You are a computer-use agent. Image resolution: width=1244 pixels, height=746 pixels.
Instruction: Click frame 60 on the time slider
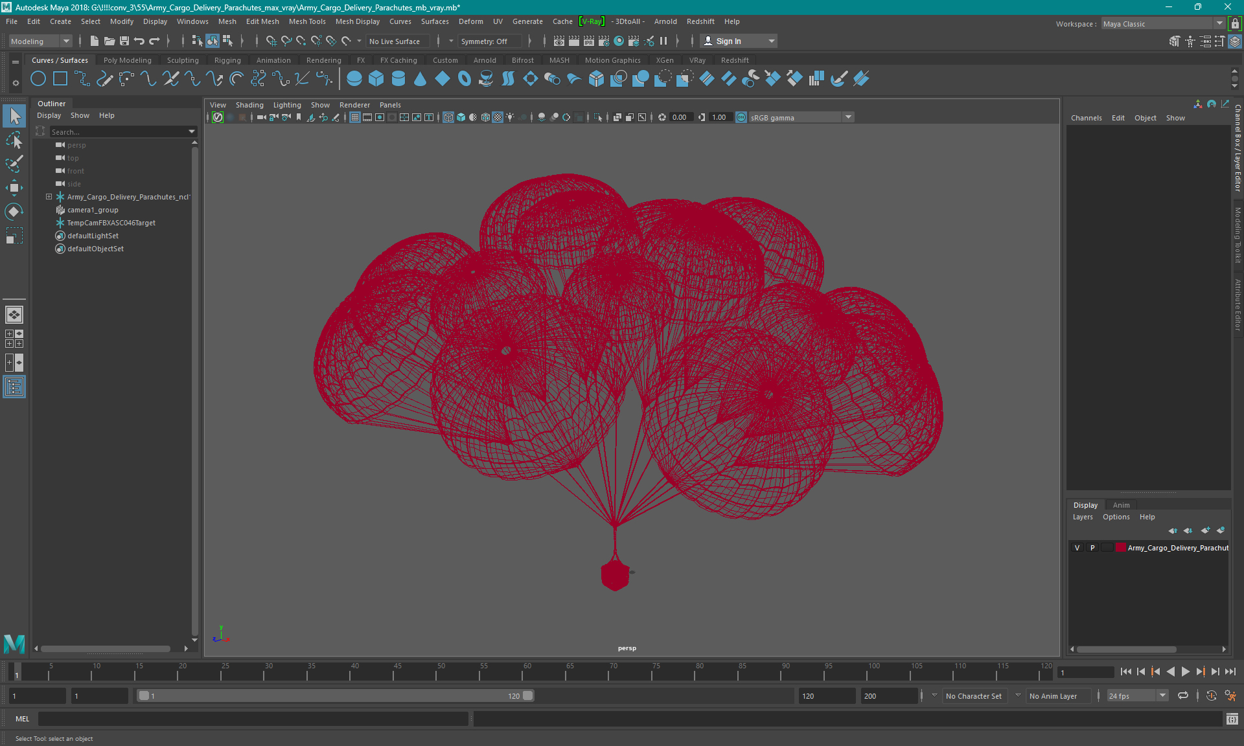tap(523, 672)
